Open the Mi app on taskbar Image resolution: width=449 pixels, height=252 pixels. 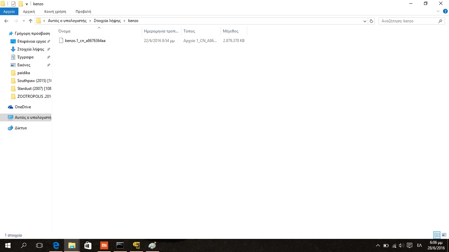104,245
